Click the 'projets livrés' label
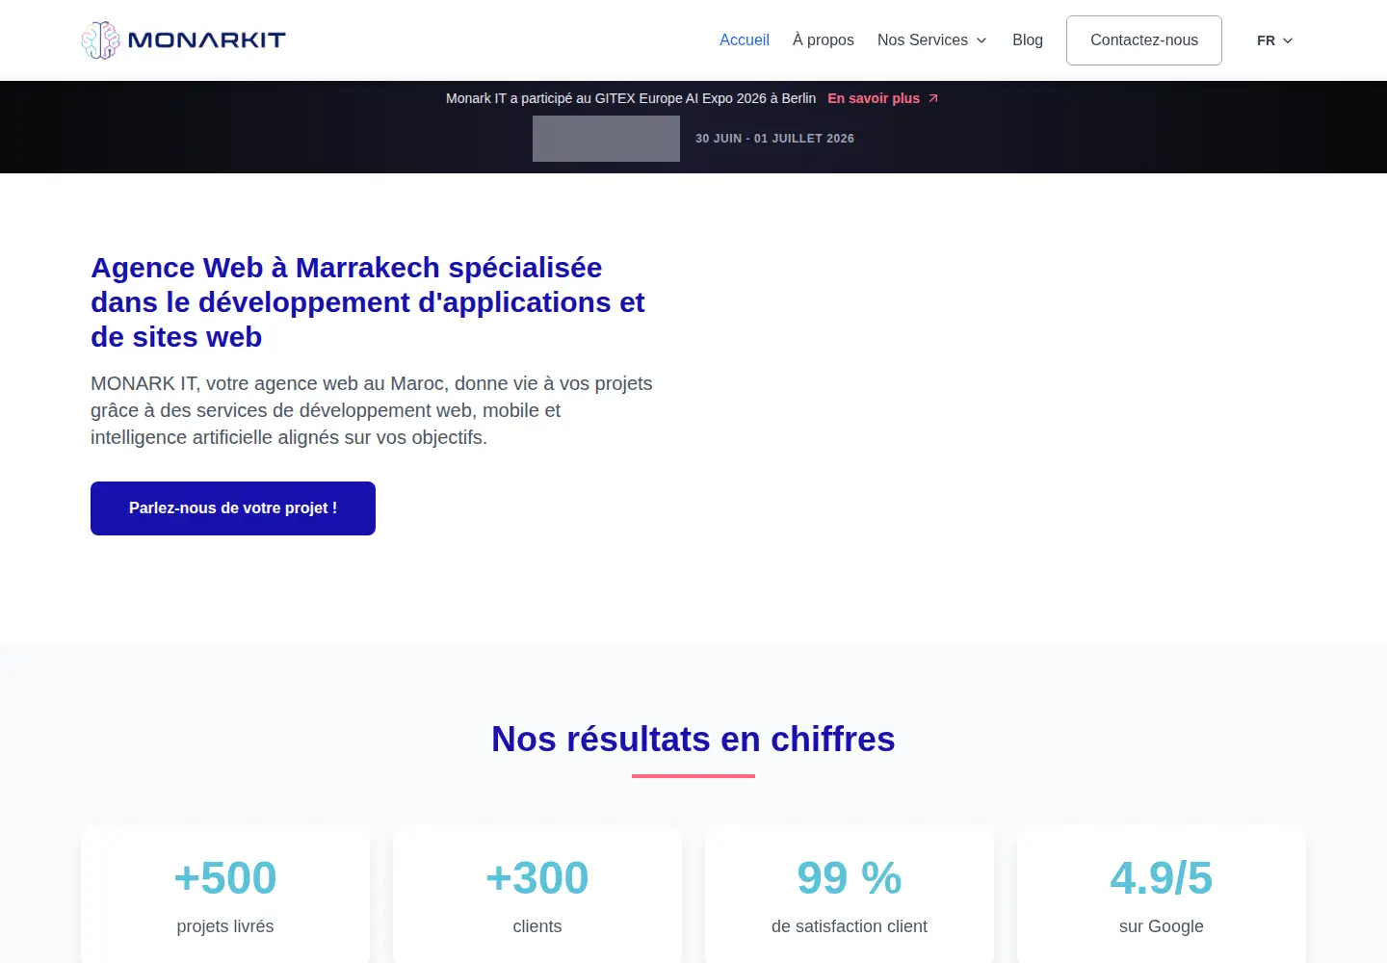The image size is (1387, 963). (x=225, y=926)
